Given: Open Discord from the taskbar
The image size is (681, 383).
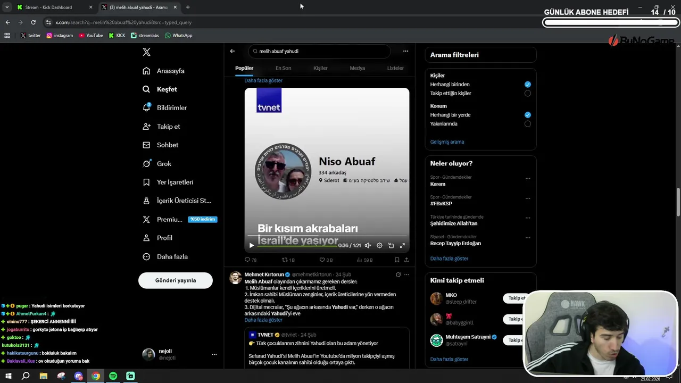Looking at the screenshot, I should click(78, 376).
